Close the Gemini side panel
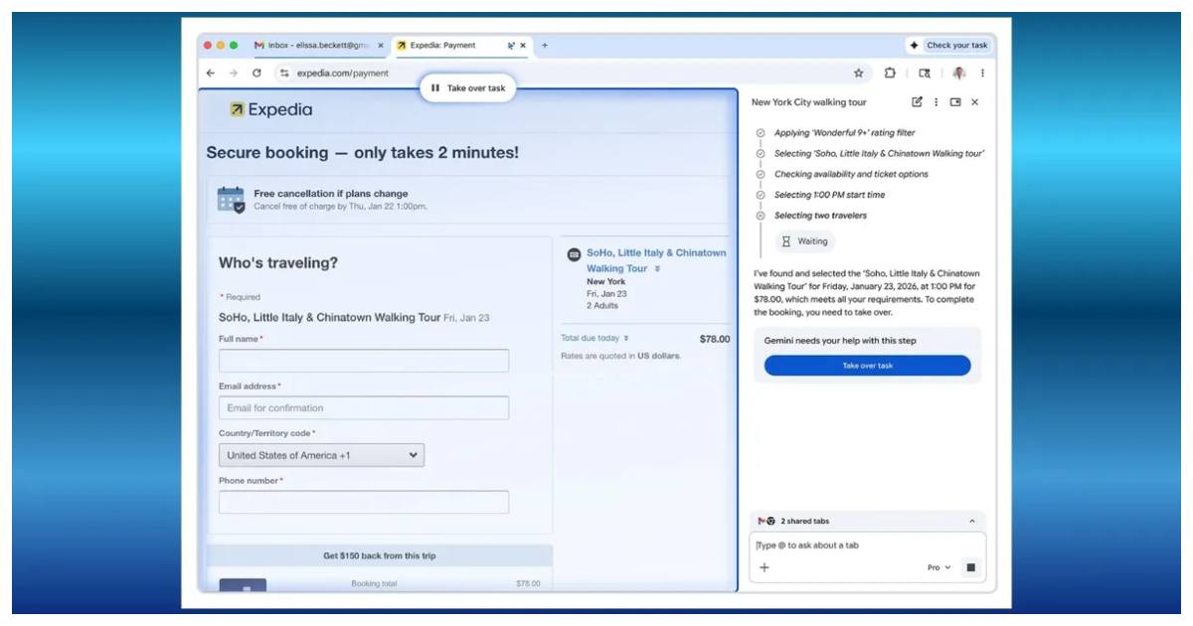The width and height of the screenshot is (1193, 626). point(974,102)
